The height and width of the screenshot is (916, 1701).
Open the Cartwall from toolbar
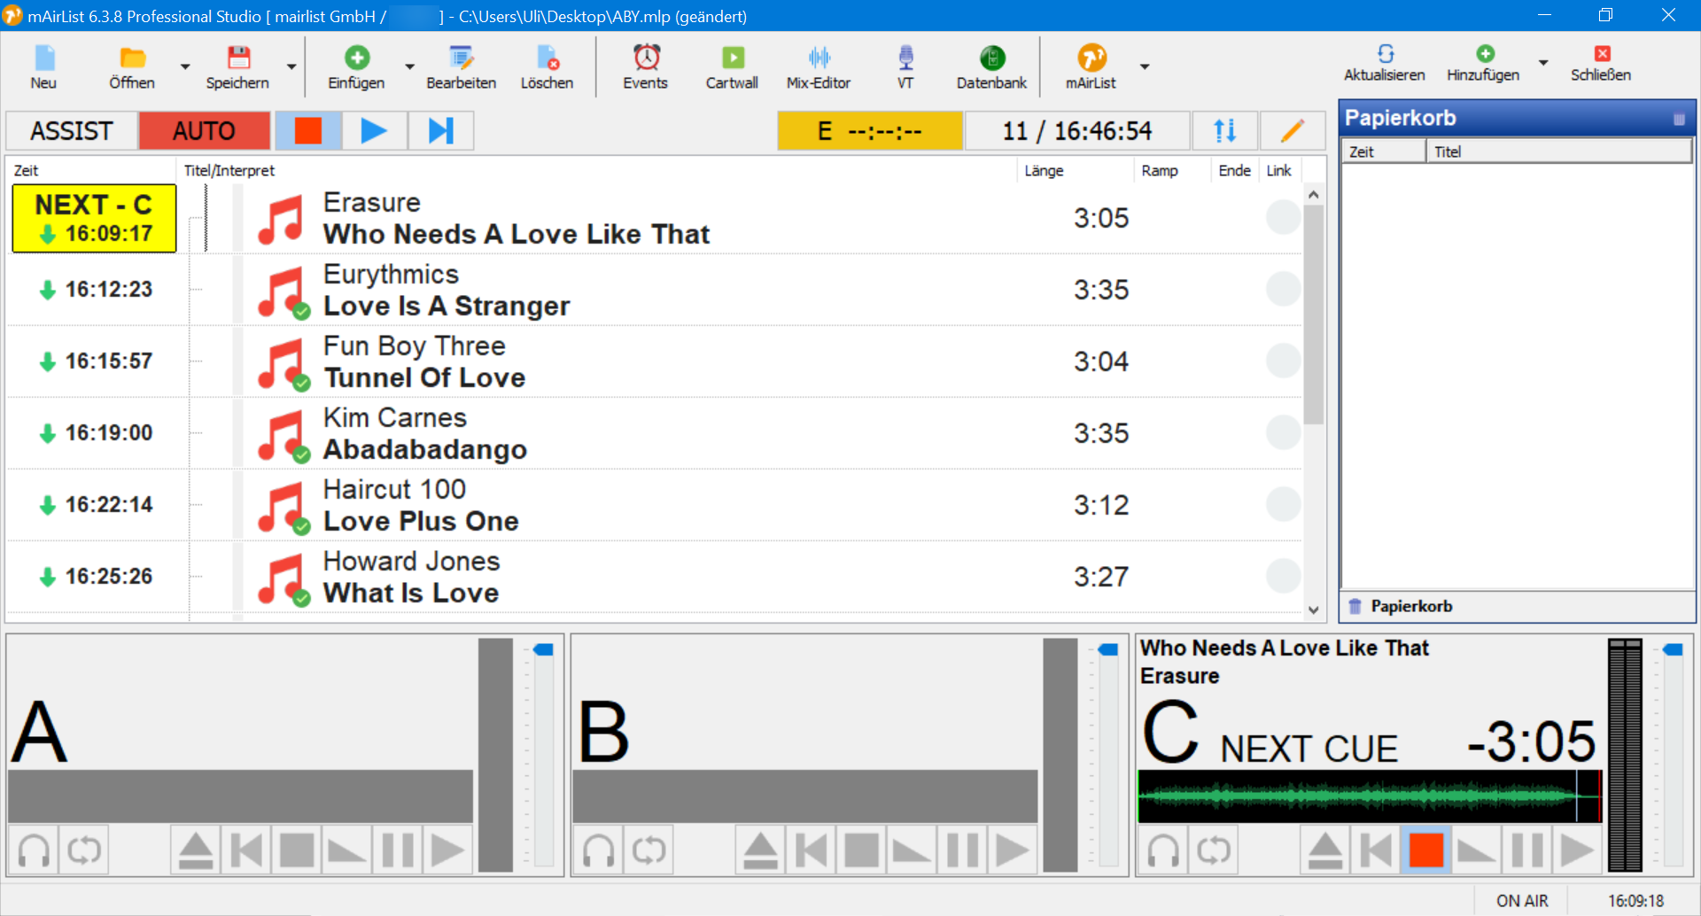[731, 67]
